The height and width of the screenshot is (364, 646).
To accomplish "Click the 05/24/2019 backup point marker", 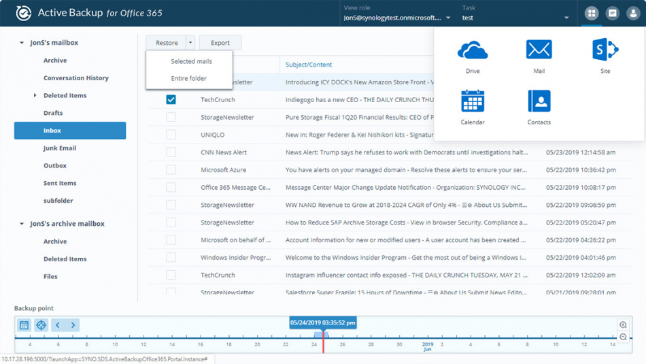I will tap(322, 322).
